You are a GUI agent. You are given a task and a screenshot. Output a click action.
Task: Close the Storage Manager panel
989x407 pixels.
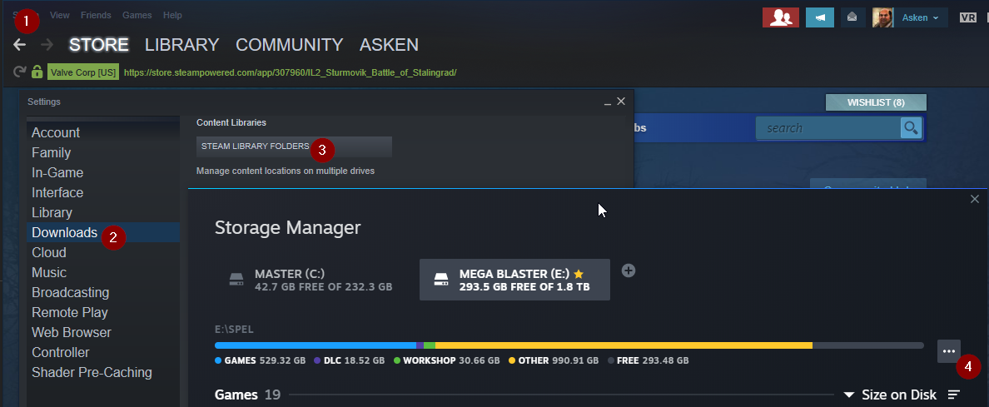[975, 199]
